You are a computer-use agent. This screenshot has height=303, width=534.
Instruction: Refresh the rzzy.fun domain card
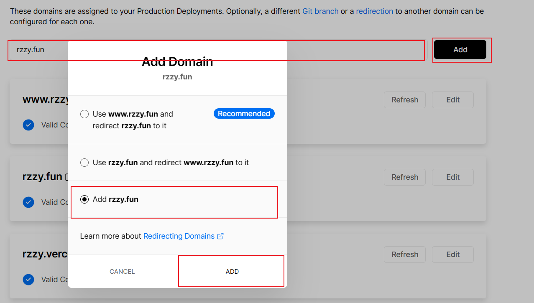point(404,177)
